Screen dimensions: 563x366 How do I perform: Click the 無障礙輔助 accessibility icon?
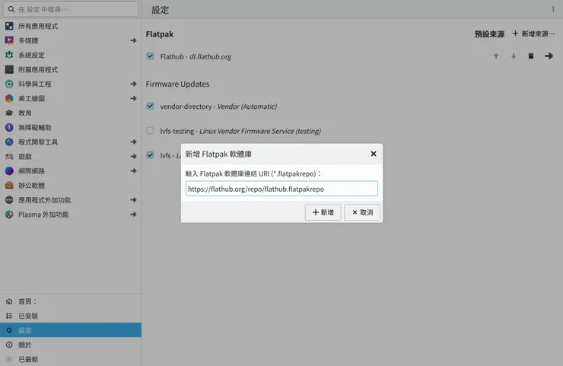click(9, 127)
